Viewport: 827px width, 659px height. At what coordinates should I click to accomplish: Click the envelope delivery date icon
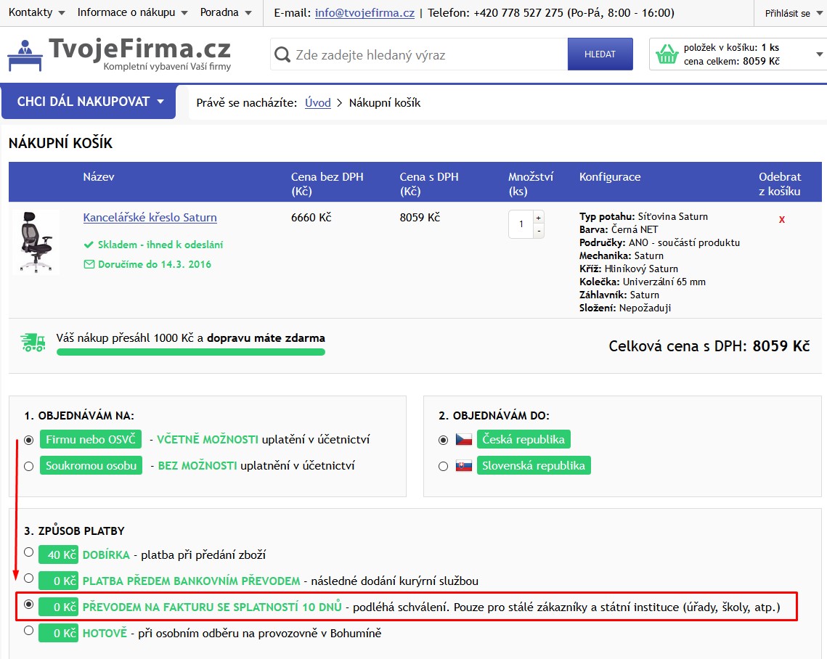coord(89,264)
